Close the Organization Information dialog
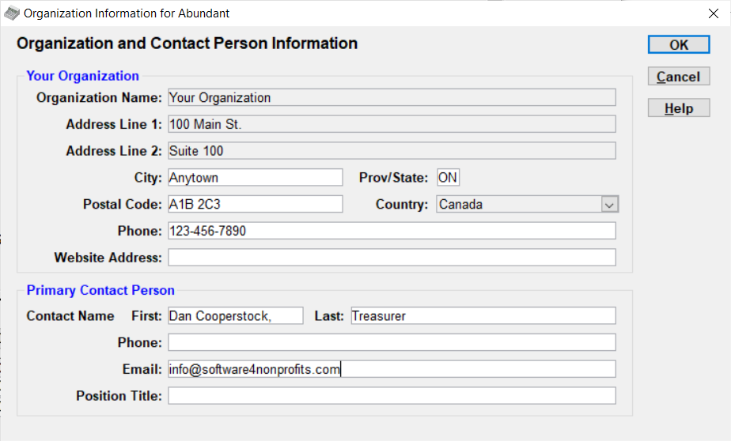 point(713,13)
